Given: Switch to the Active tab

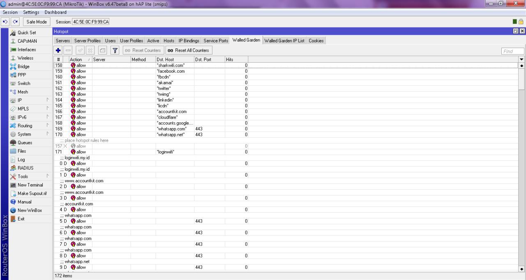Looking at the screenshot, I should pos(153,41).
